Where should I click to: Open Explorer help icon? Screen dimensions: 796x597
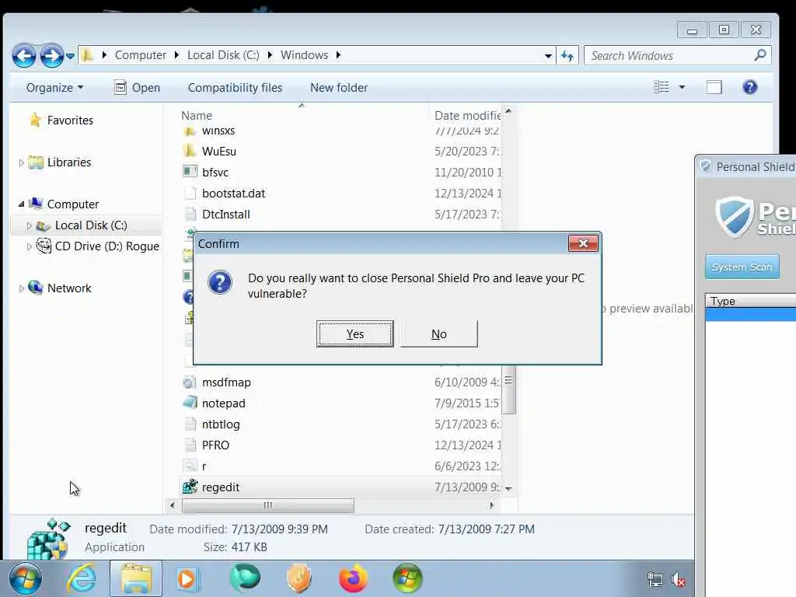click(750, 87)
